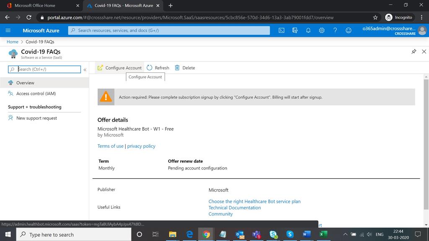Screen dimensions: 429x241
Task: Launch Microsoft Teams from taskbar
Action: pyautogui.click(x=256, y=234)
